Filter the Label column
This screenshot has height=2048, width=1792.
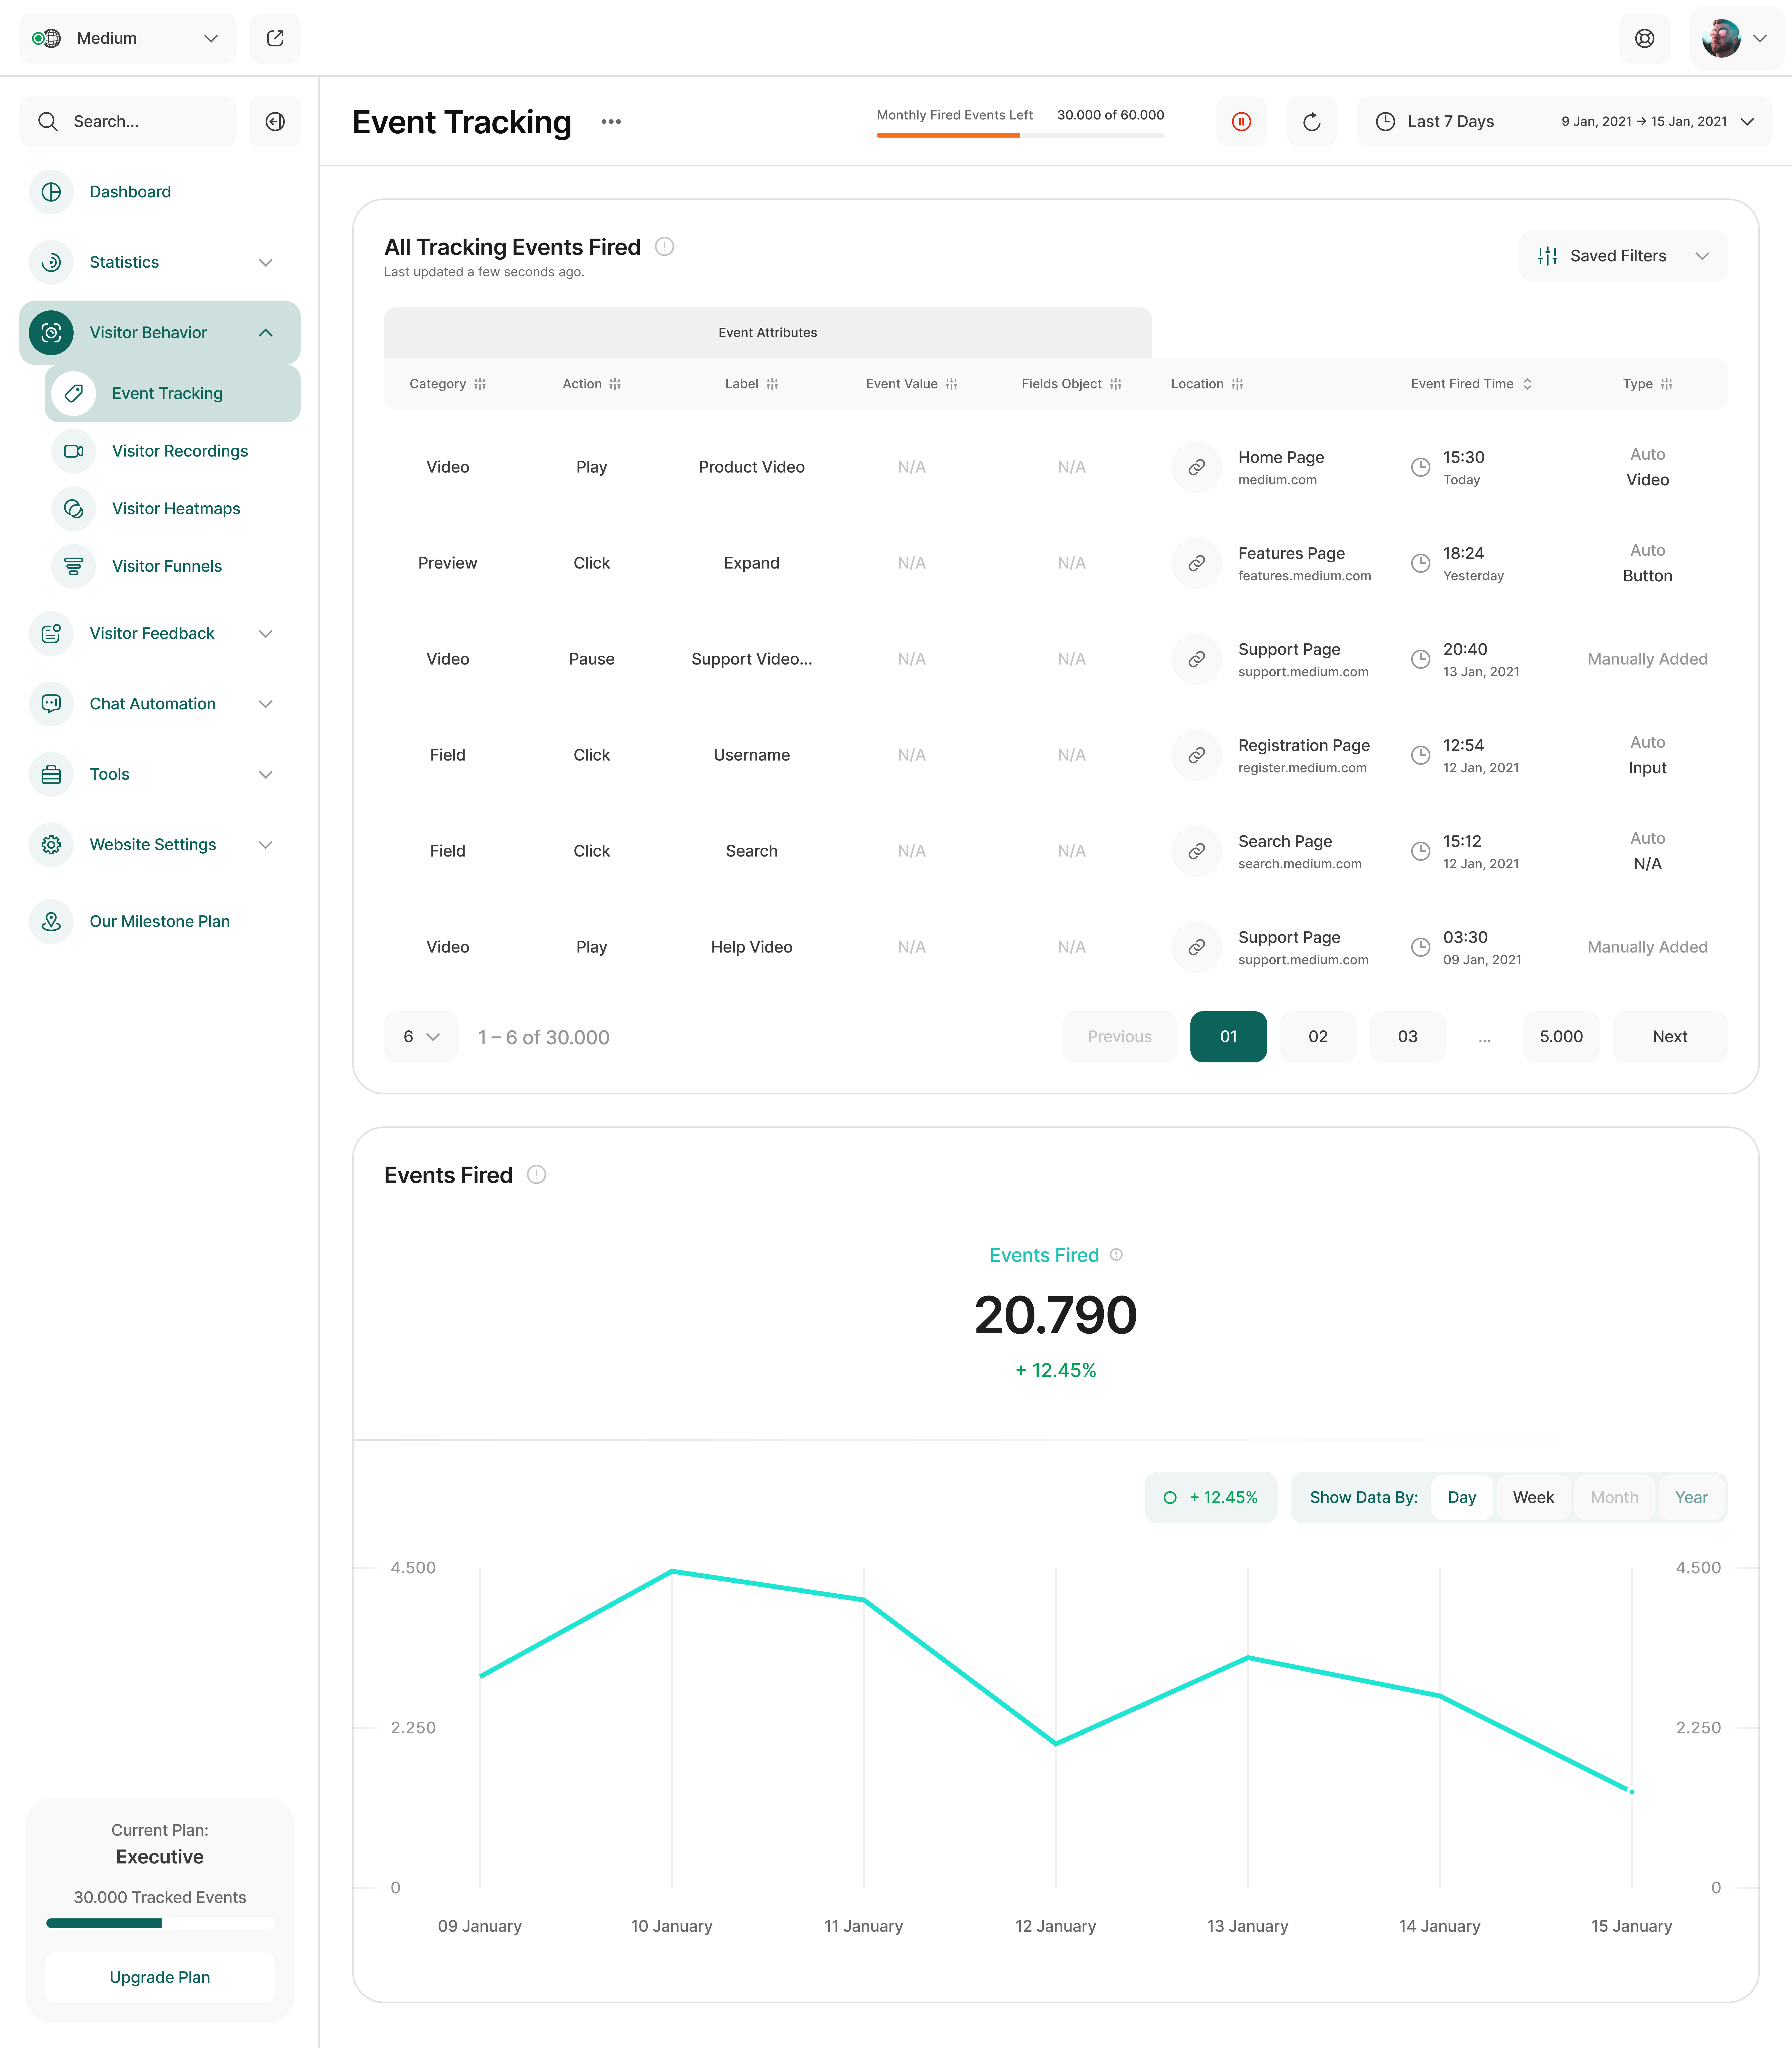[x=772, y=384]
